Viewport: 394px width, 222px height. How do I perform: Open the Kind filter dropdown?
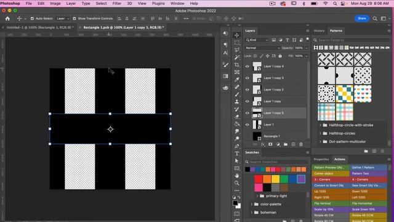coord(257,40)
